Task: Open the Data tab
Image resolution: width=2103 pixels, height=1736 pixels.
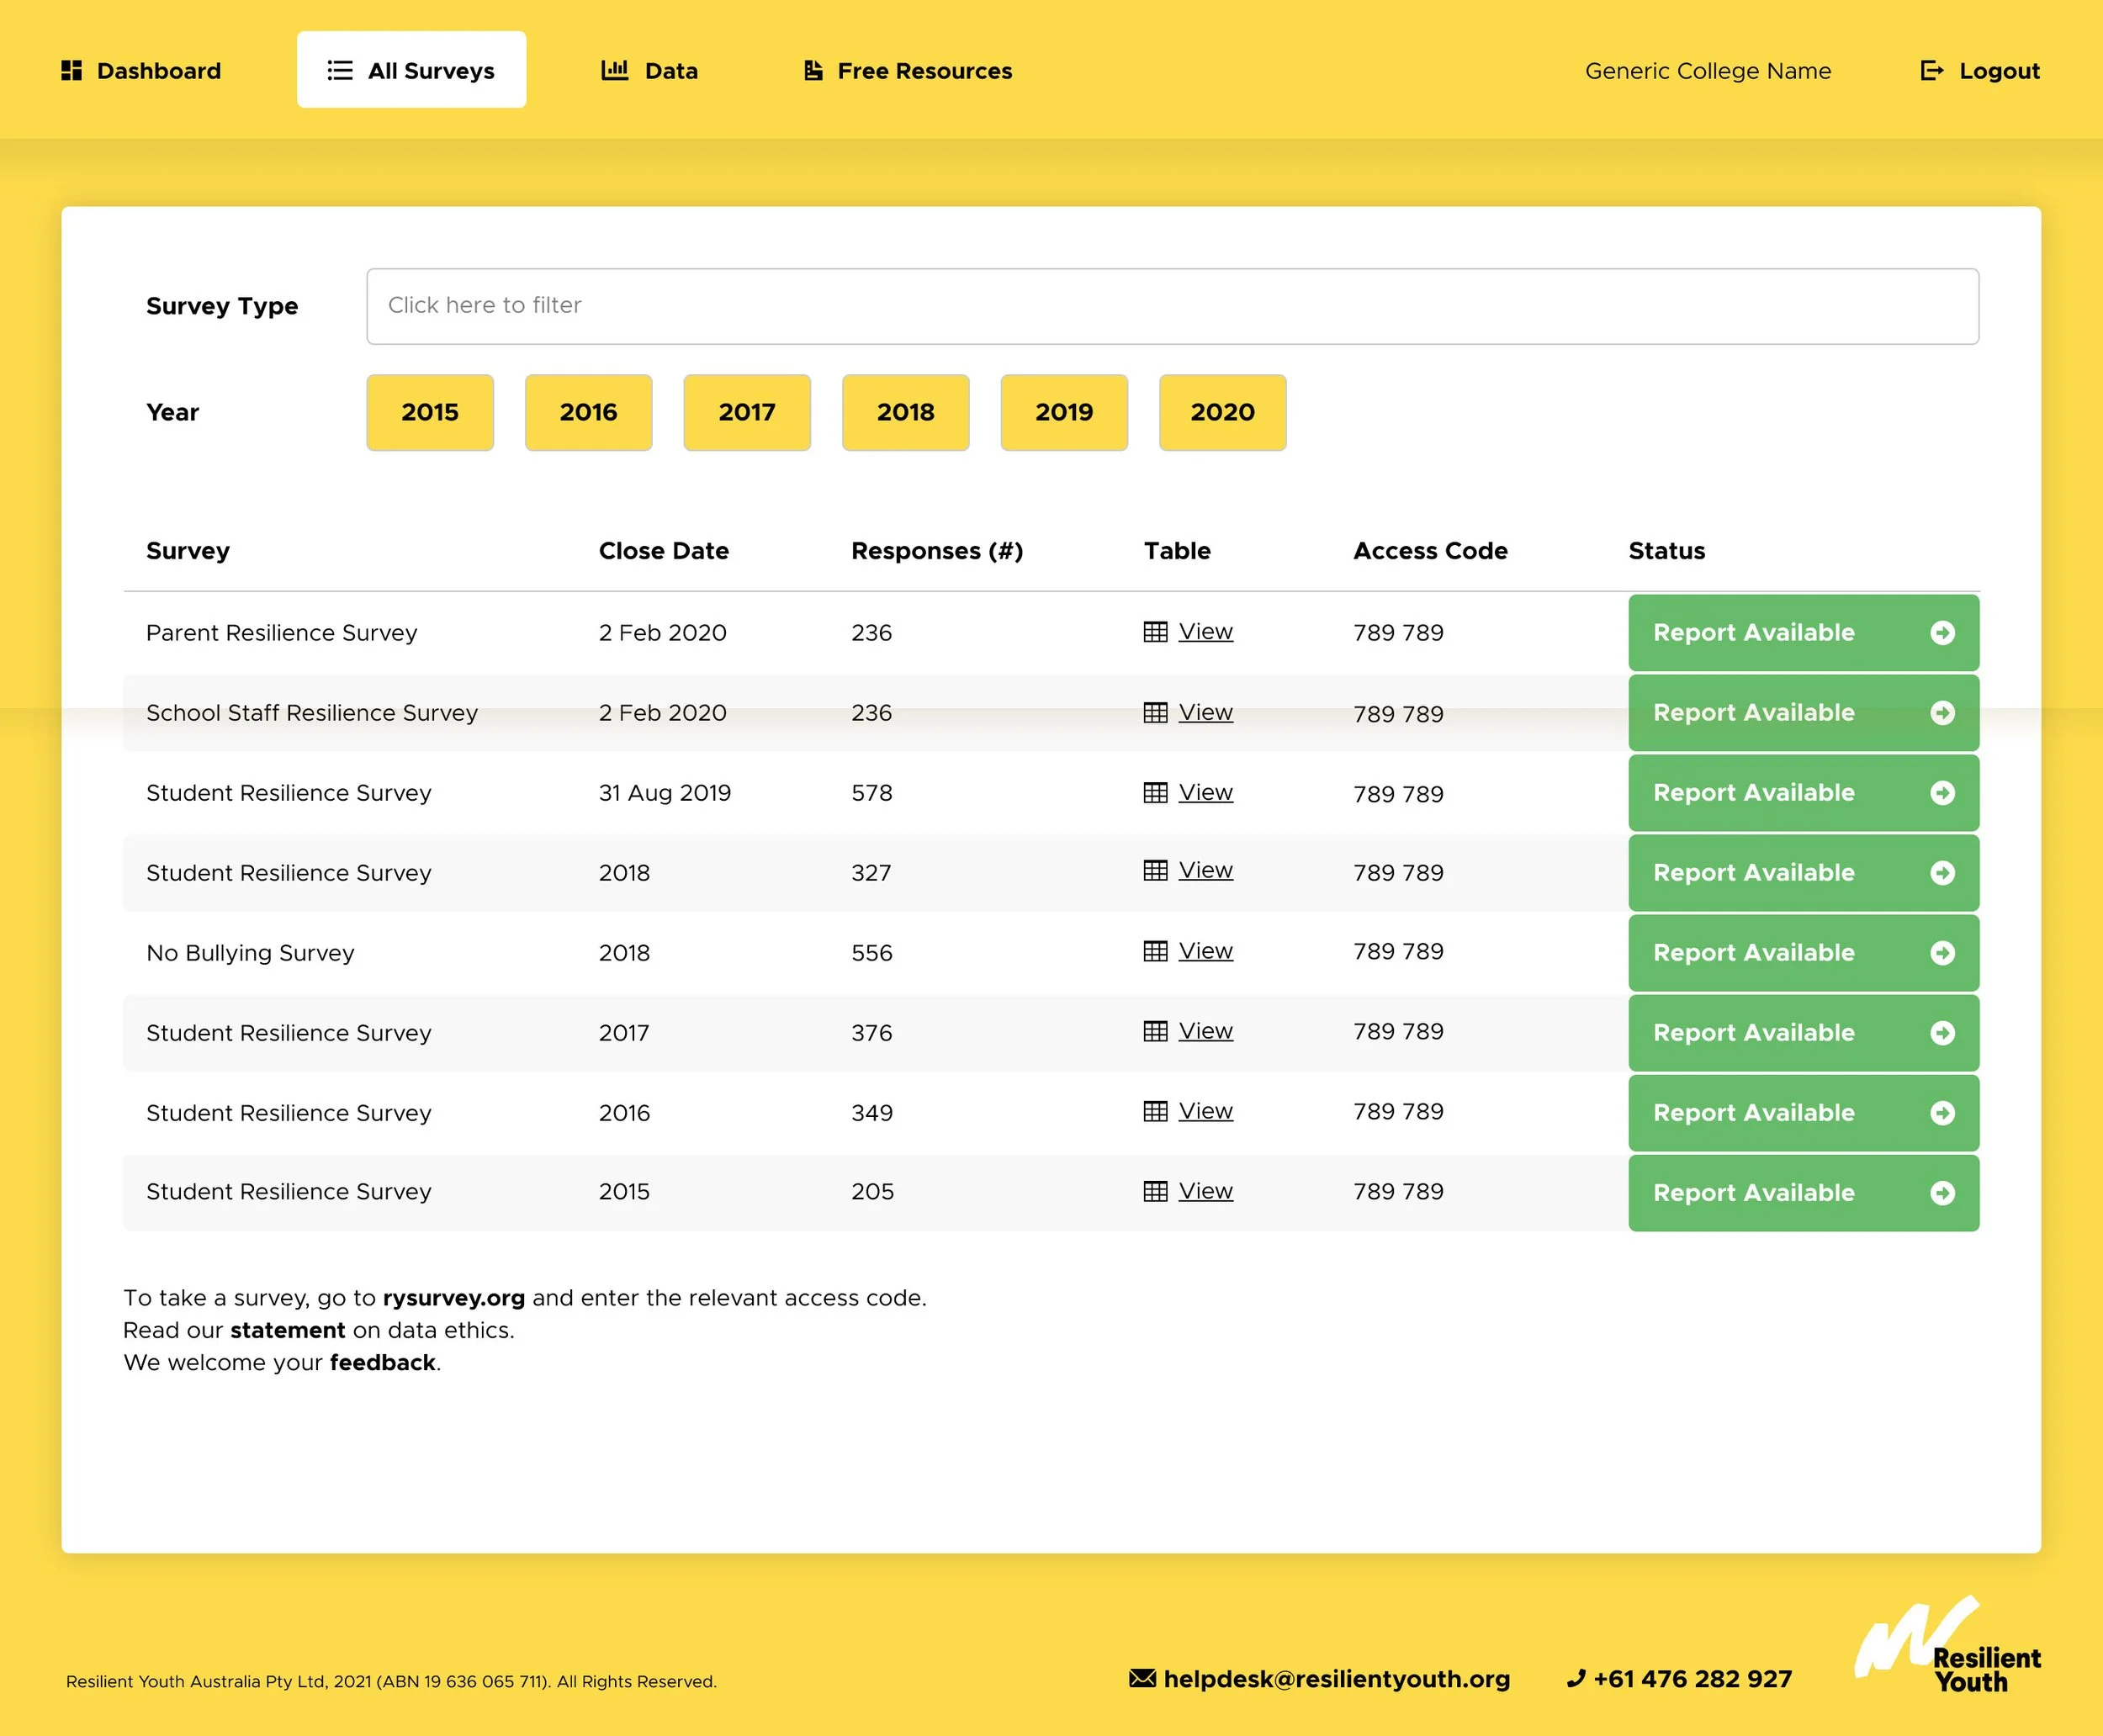Action: tap(650, 70)
